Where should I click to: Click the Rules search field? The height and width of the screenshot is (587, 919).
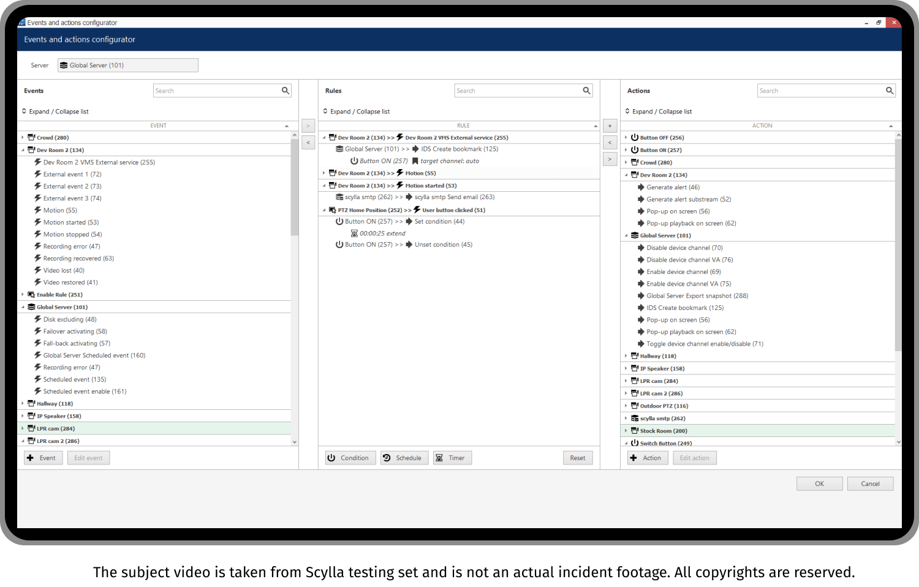518,91
